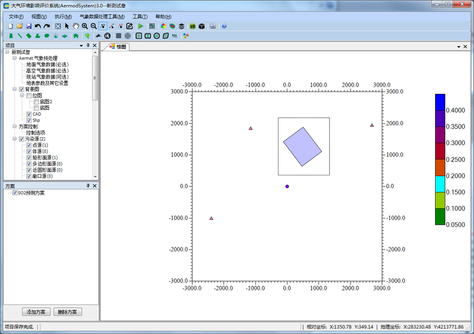Click the Save disk icon
Image resolution: width=474 pixels, height=334 pixels.
(x=29, y=26)
